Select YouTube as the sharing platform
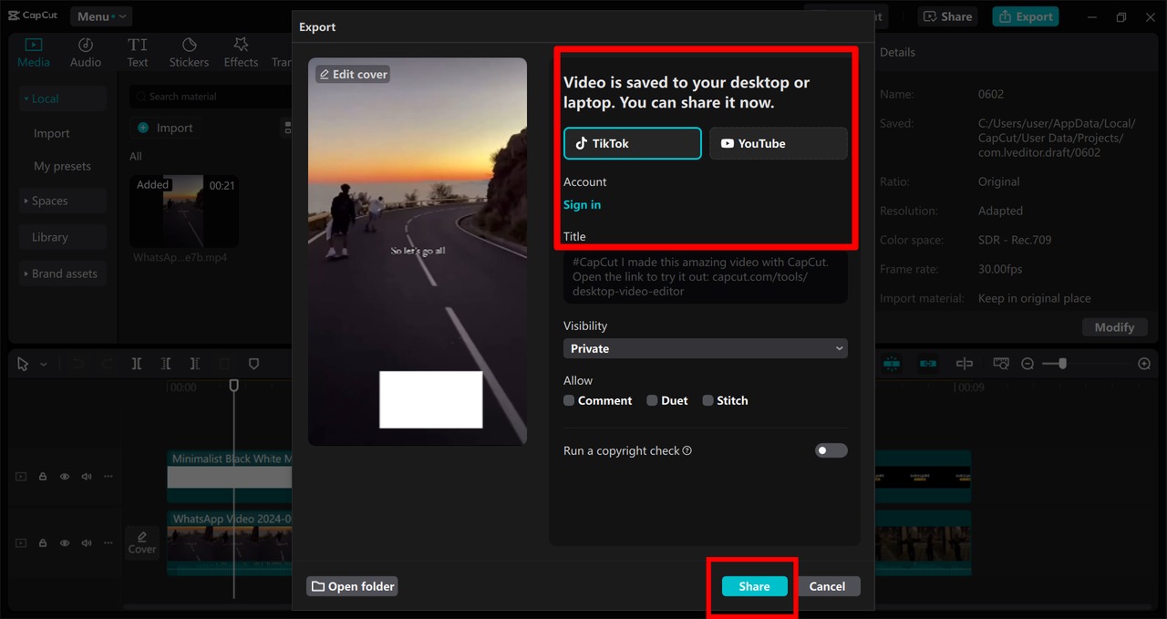The height and width of the screenshot is (619, 1167). [x=779, y=143]
